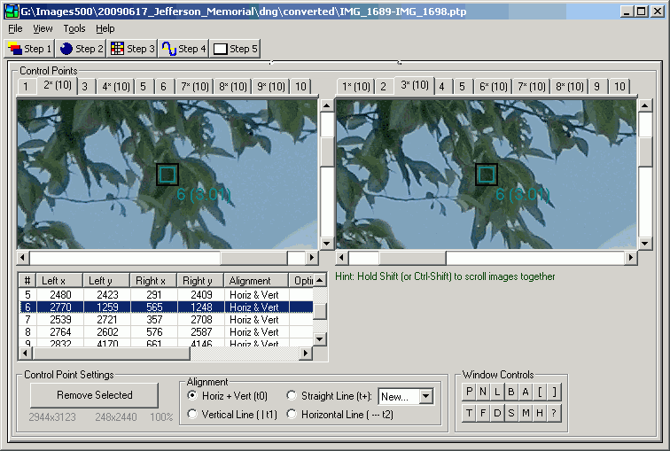The width and height of the screenshot is (670, 451).
Task: Switch right pane to image tab 6* (10)
Action: pos(493,87)
